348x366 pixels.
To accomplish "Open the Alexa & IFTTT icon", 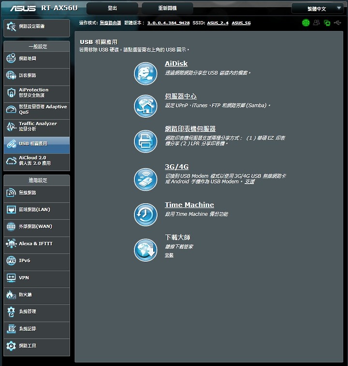I will pyautogui.click(x=11, y=243).
